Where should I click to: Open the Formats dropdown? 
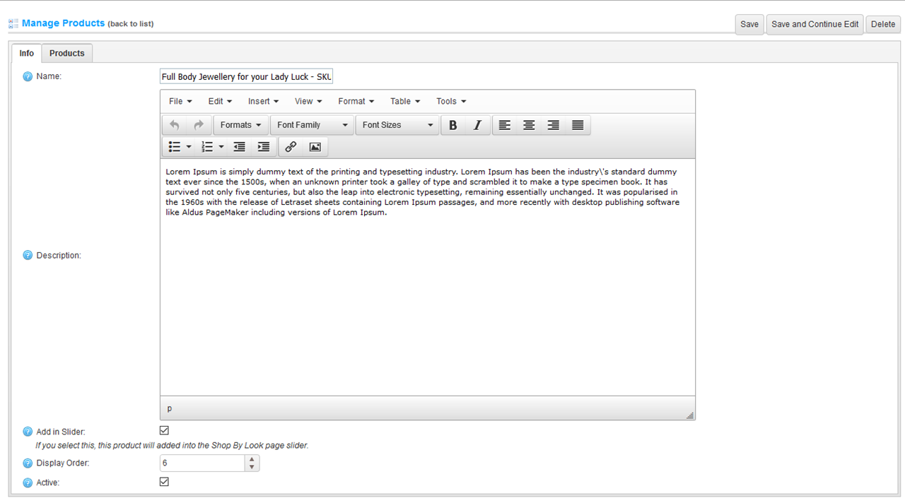240,125
